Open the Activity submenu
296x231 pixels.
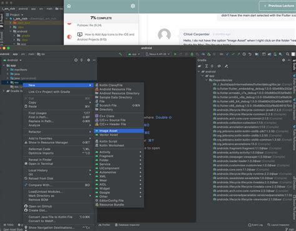coord(119,152)
